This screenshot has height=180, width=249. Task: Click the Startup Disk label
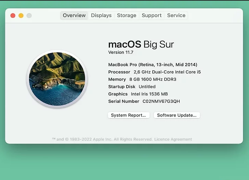coord(122,87)
